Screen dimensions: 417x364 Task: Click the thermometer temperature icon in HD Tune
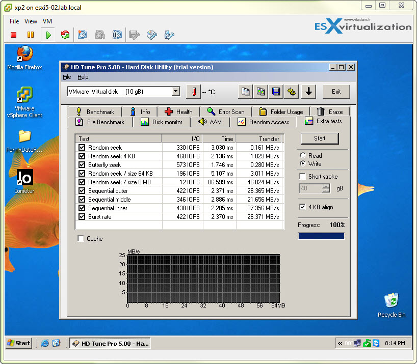193,92
